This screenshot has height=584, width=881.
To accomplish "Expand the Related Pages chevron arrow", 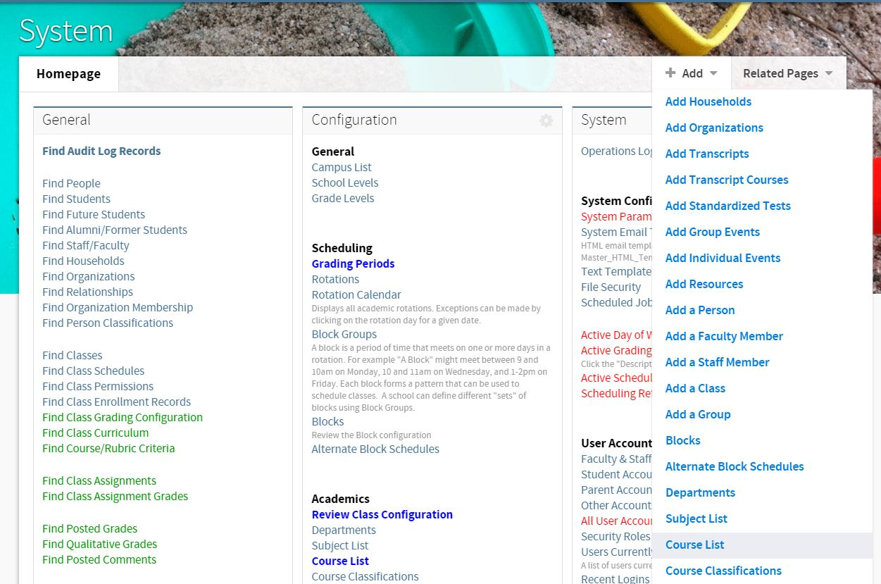I will tap(828, 73).
